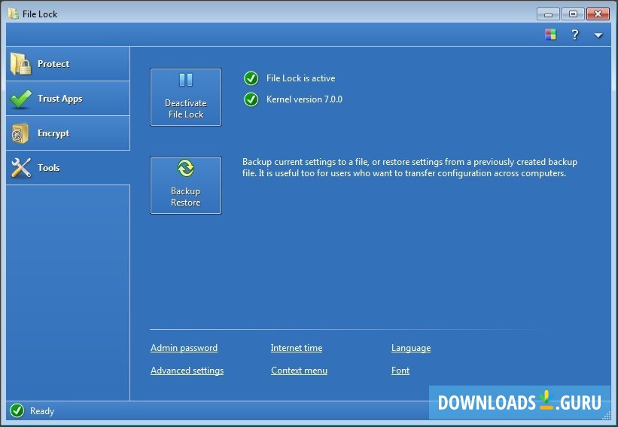The image size is (618, 427).
Task: Open the Encrypt section
Action: pyautogui.click(x=68, y=133)
